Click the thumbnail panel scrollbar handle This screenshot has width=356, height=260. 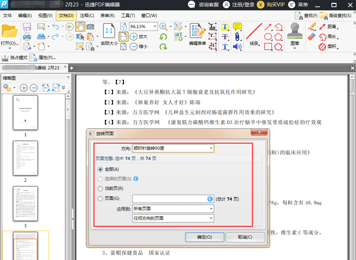pyautogui.click(x=68, y=109)
